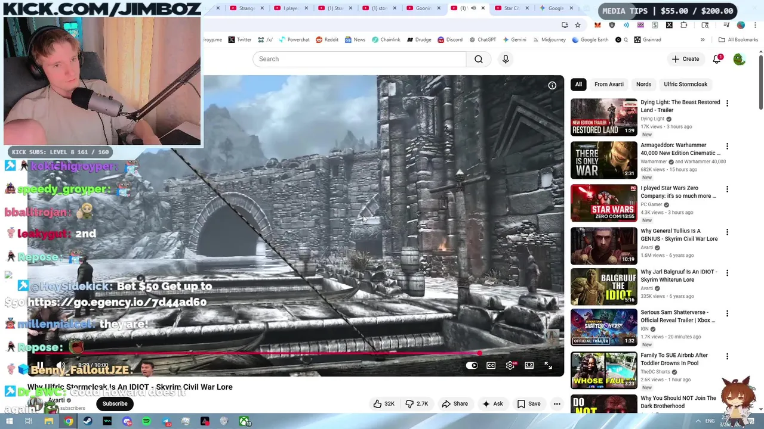Open Balgruuf The Idiot thumbnail

tap(603, 287)
